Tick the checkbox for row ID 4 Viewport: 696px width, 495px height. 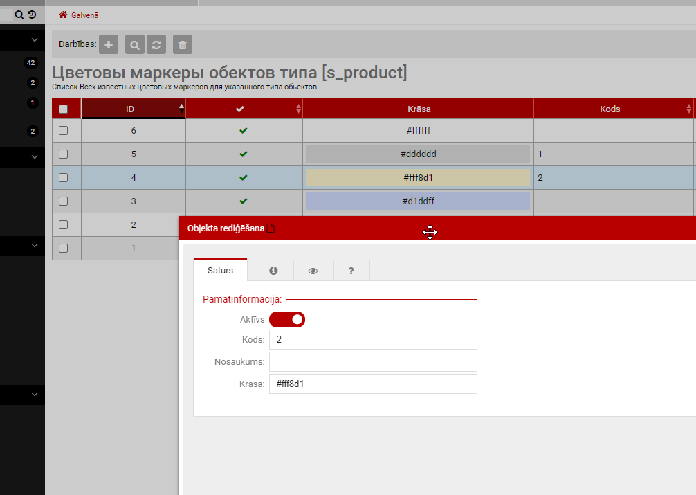pyautogui.click(x=64, y=177)
